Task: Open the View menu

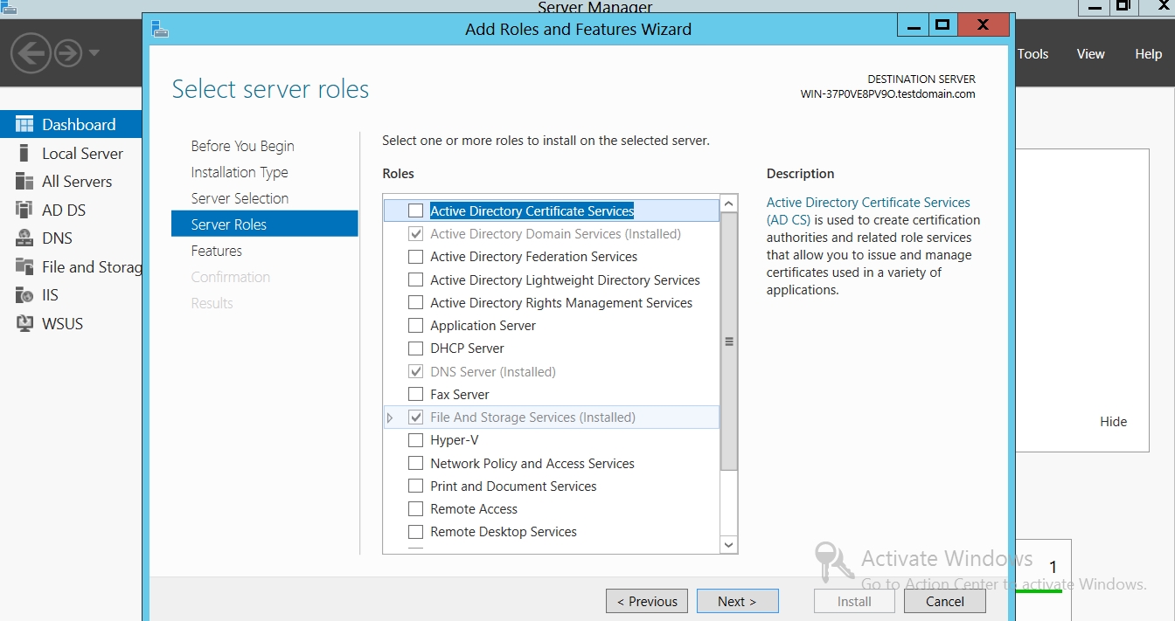Action: pos(1090,54)
